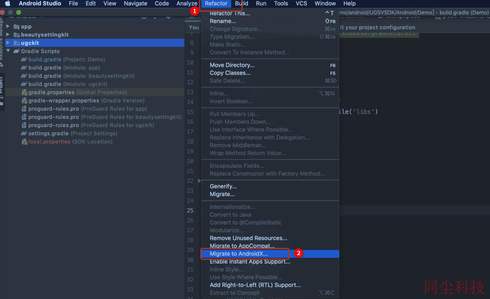The width and height of the screenshot is (490, 299).
Task: Open proguard-rules.pro for ugckit
Action: coord(91,125)
